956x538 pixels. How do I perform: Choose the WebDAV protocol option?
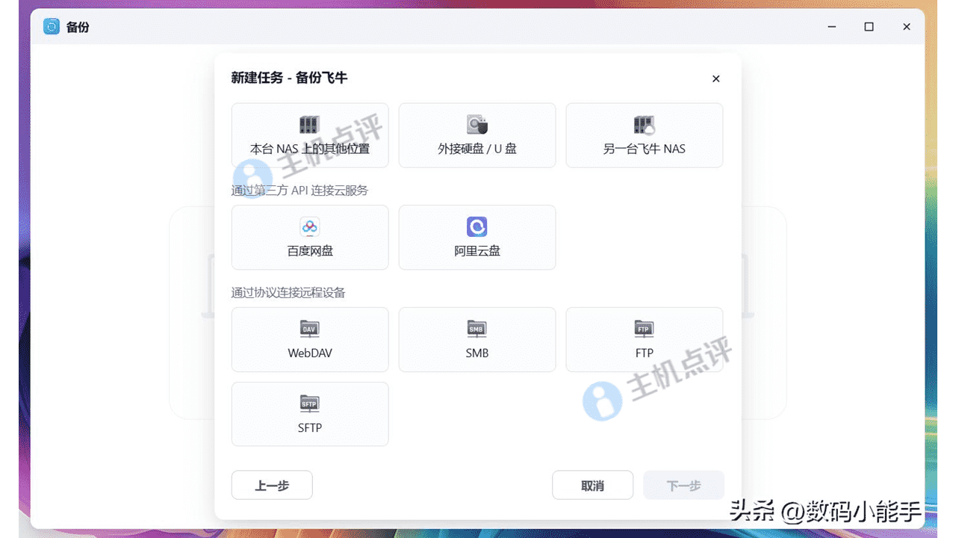(309, 339)
